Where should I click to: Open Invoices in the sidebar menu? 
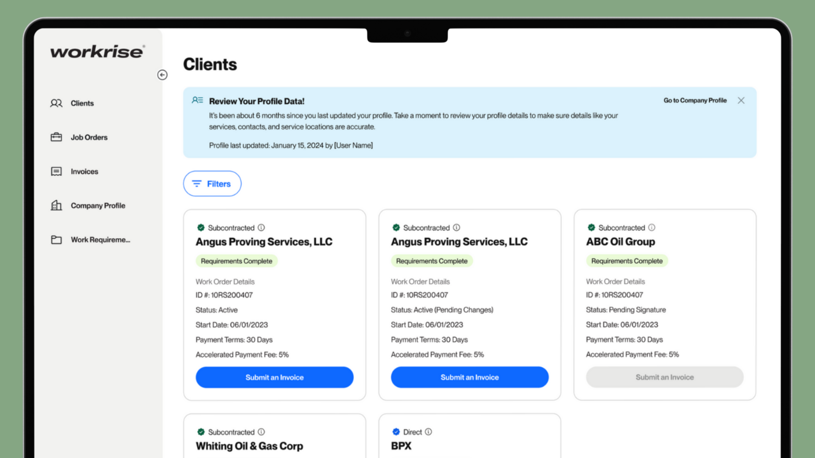point(84,171)
